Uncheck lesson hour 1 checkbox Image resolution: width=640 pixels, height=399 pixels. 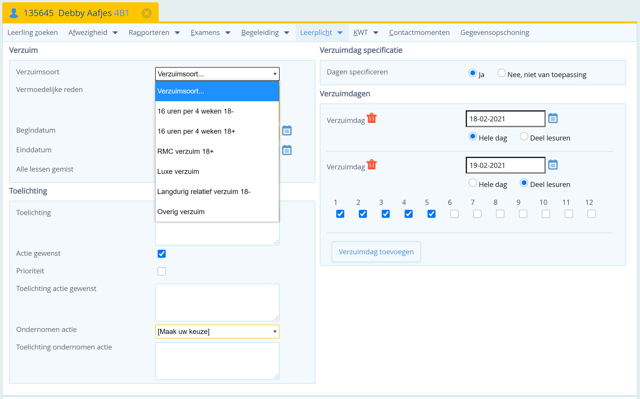click(x=340, y=214)
